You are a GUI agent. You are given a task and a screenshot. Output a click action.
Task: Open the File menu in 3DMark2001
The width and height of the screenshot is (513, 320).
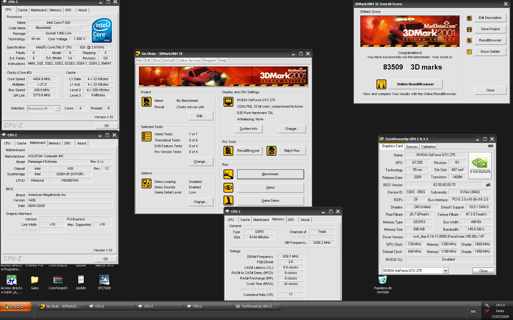coord(139,60)
